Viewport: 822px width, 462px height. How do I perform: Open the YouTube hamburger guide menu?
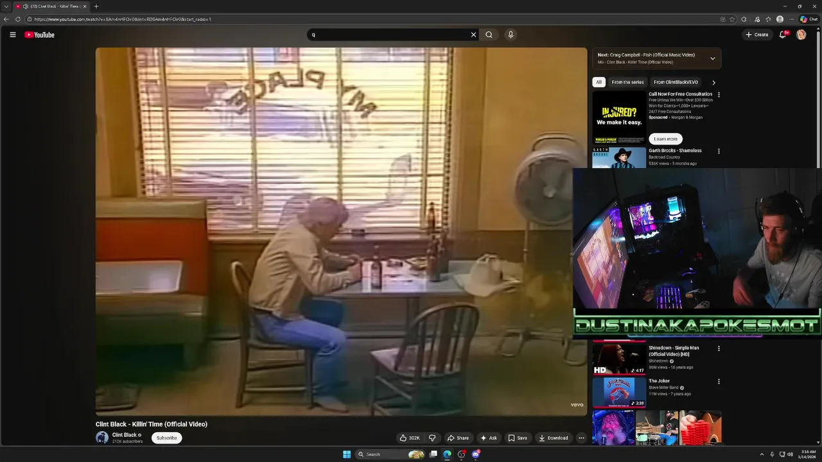12,35
